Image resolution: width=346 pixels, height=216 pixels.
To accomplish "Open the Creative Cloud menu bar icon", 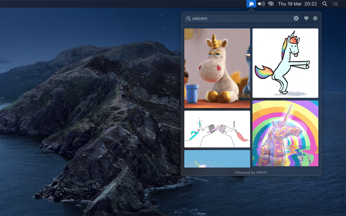I will click(x=271, y=4).
